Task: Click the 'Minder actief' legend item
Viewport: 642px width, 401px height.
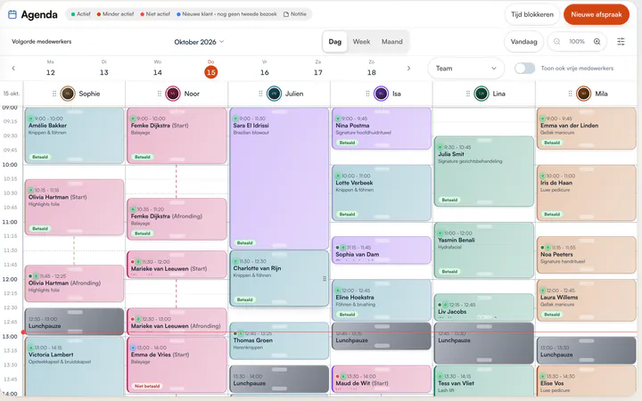Action: pyautogui.click(x=115, y=14)
